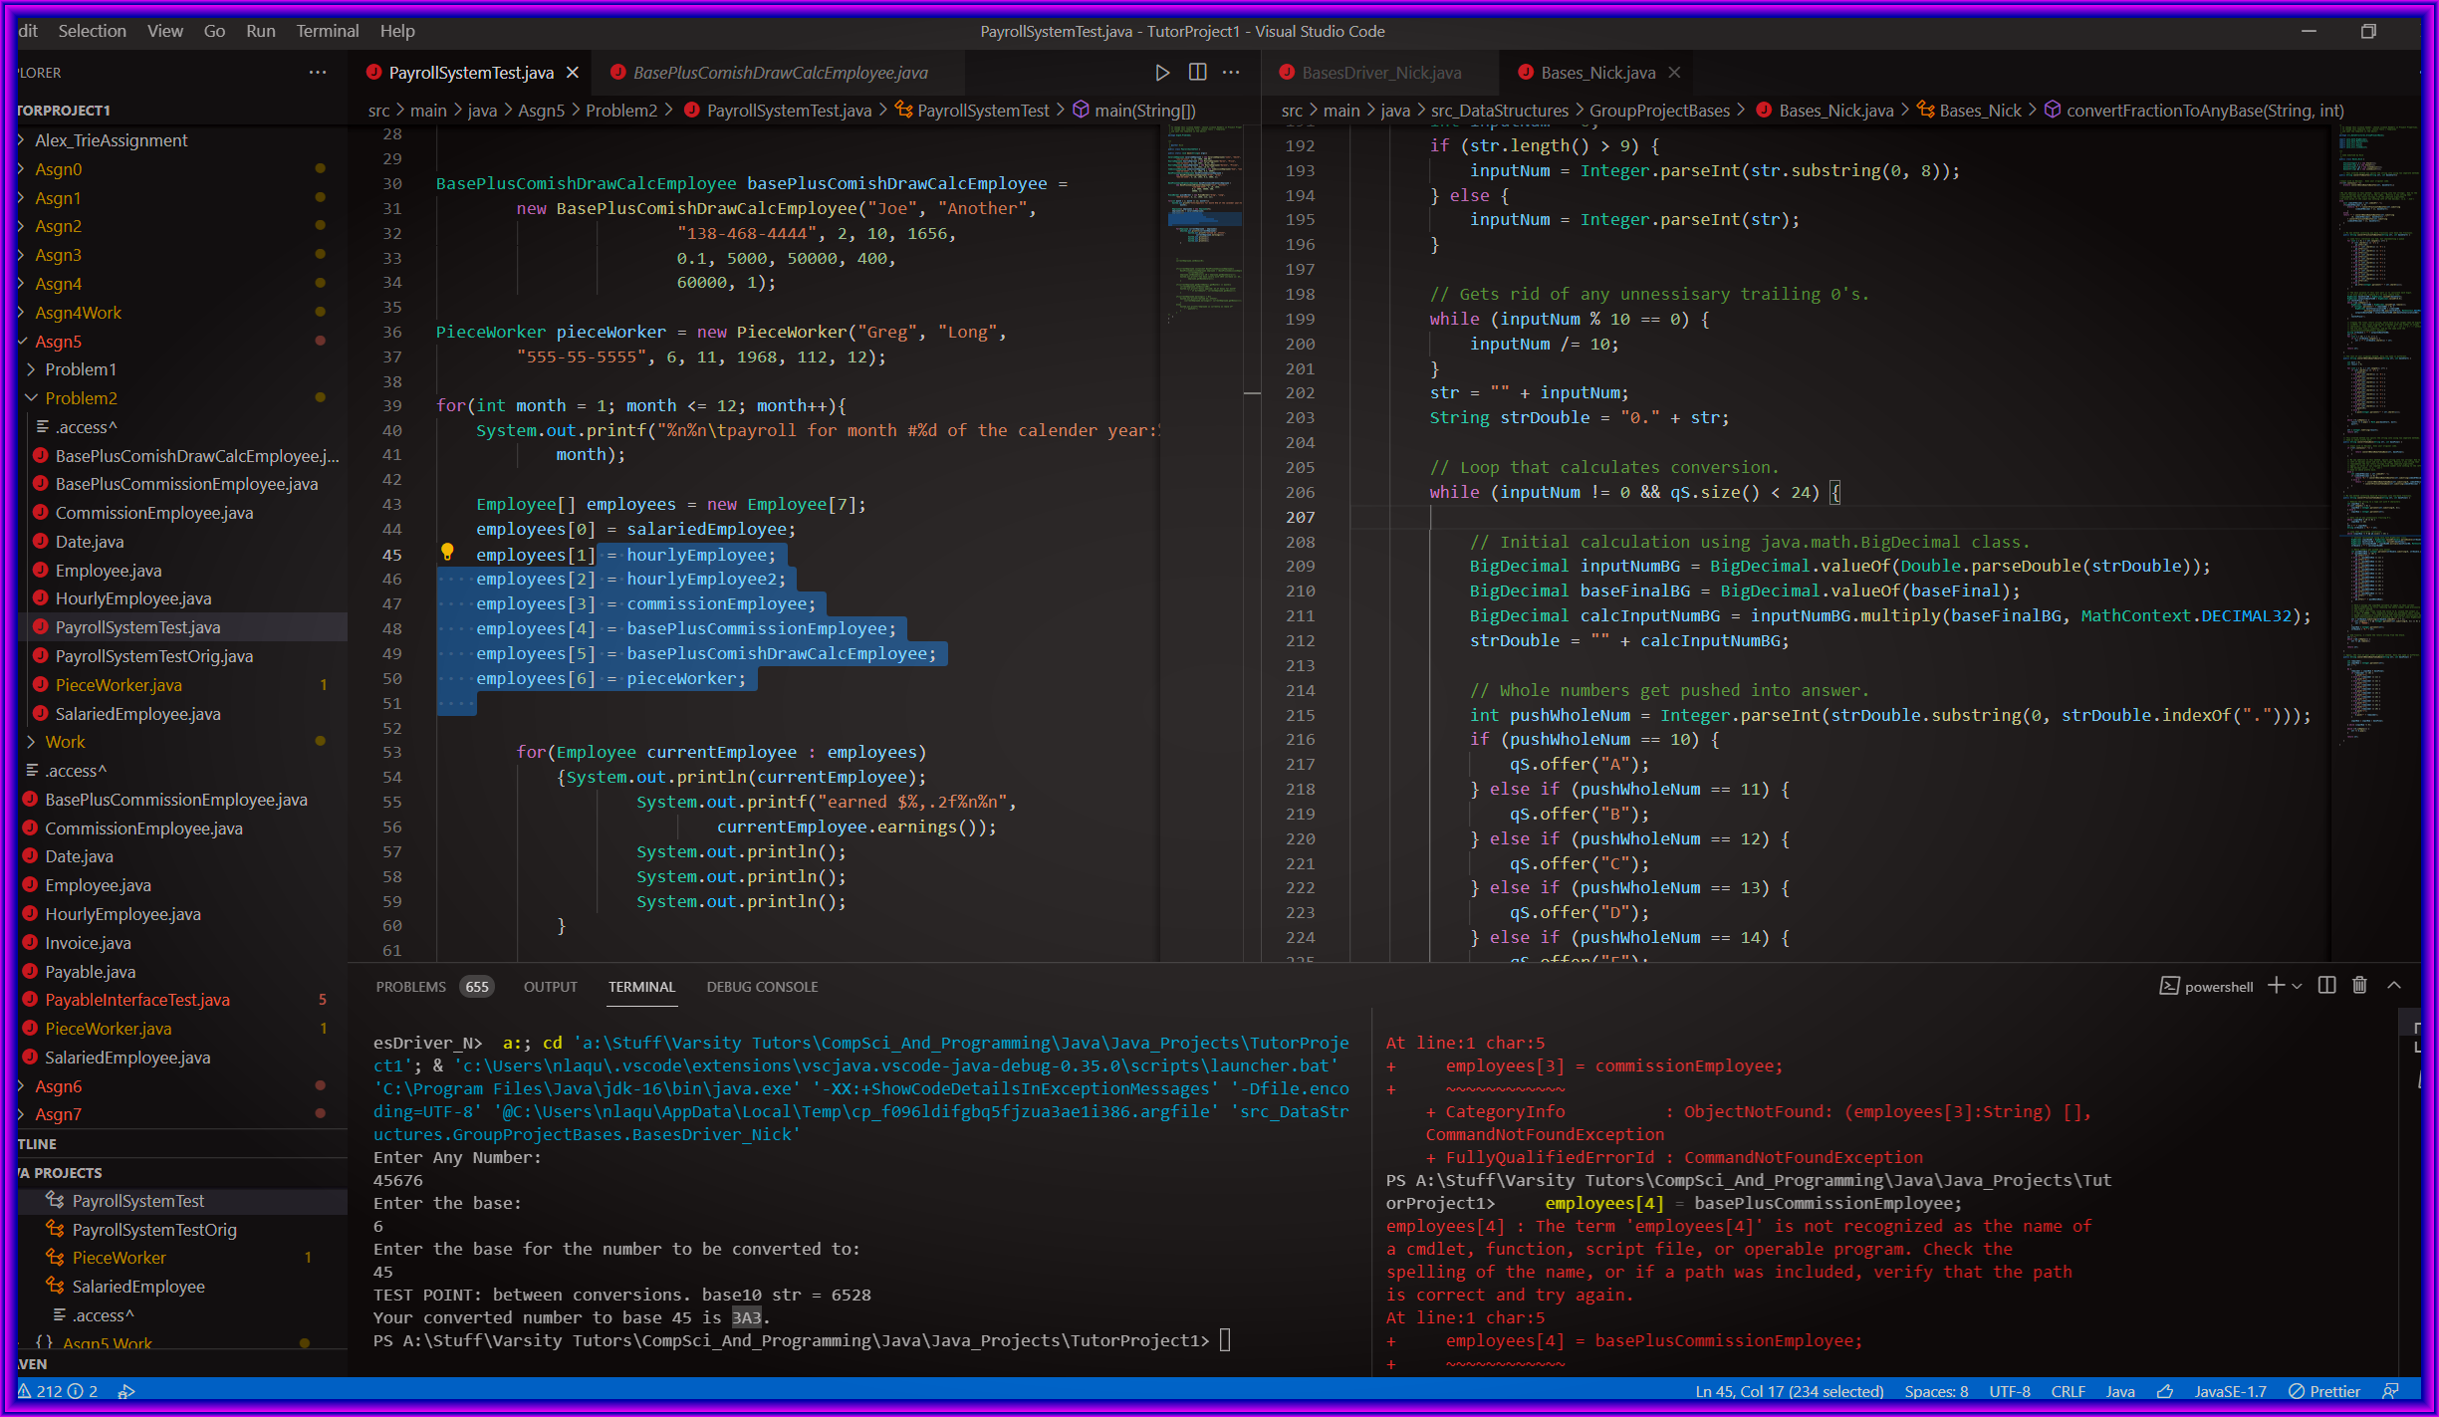Click the Problem2 breadcrumb in left editor
The image size is (2439, 1417).
621,111
